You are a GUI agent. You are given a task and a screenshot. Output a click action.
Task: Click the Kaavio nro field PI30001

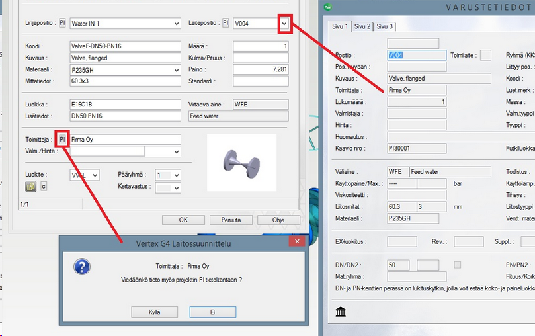point(417,148)
